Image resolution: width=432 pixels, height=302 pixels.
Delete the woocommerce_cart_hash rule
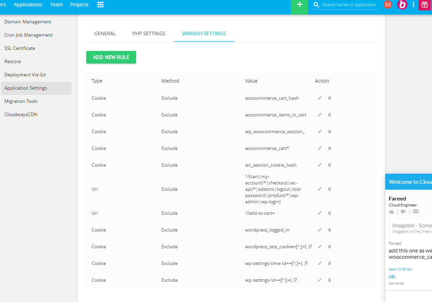click(x=329, y=98)
